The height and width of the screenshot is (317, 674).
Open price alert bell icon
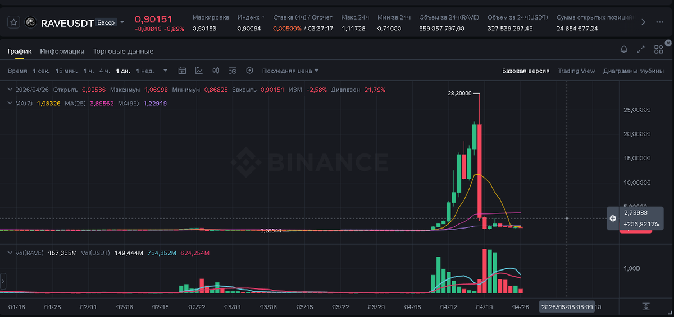(623, 50)
